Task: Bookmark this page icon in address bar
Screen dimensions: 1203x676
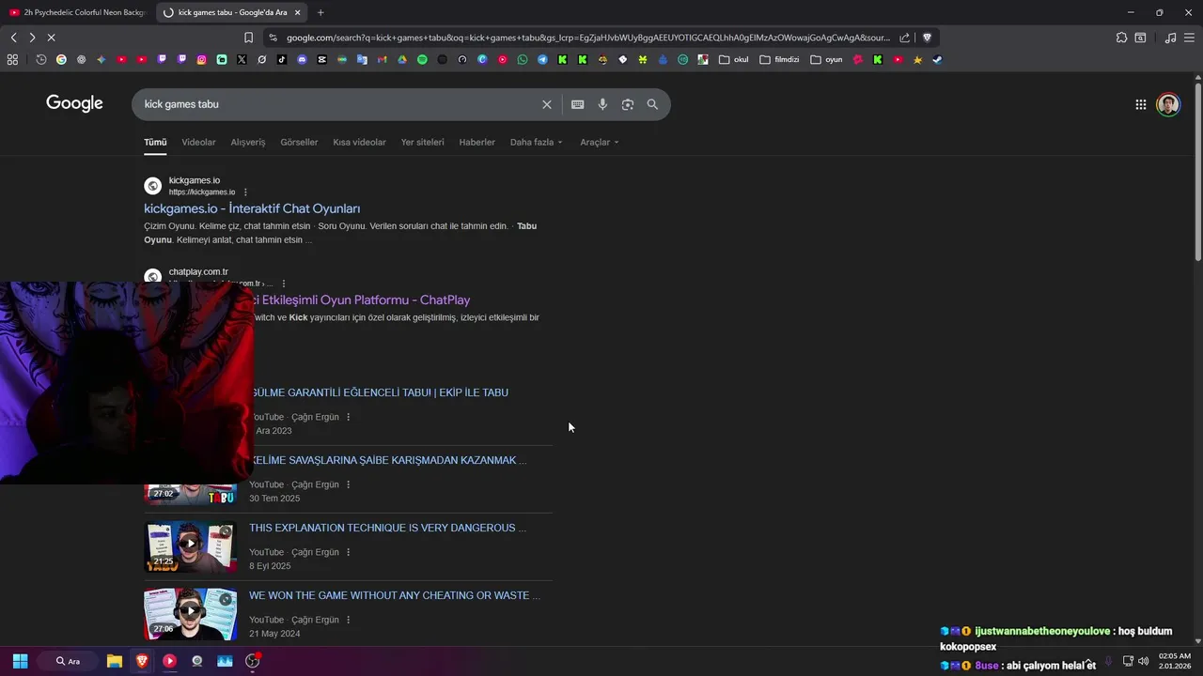Action: click(x=248, y=38)
